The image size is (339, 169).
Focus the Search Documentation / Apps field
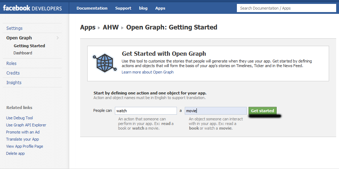[287, 8]
